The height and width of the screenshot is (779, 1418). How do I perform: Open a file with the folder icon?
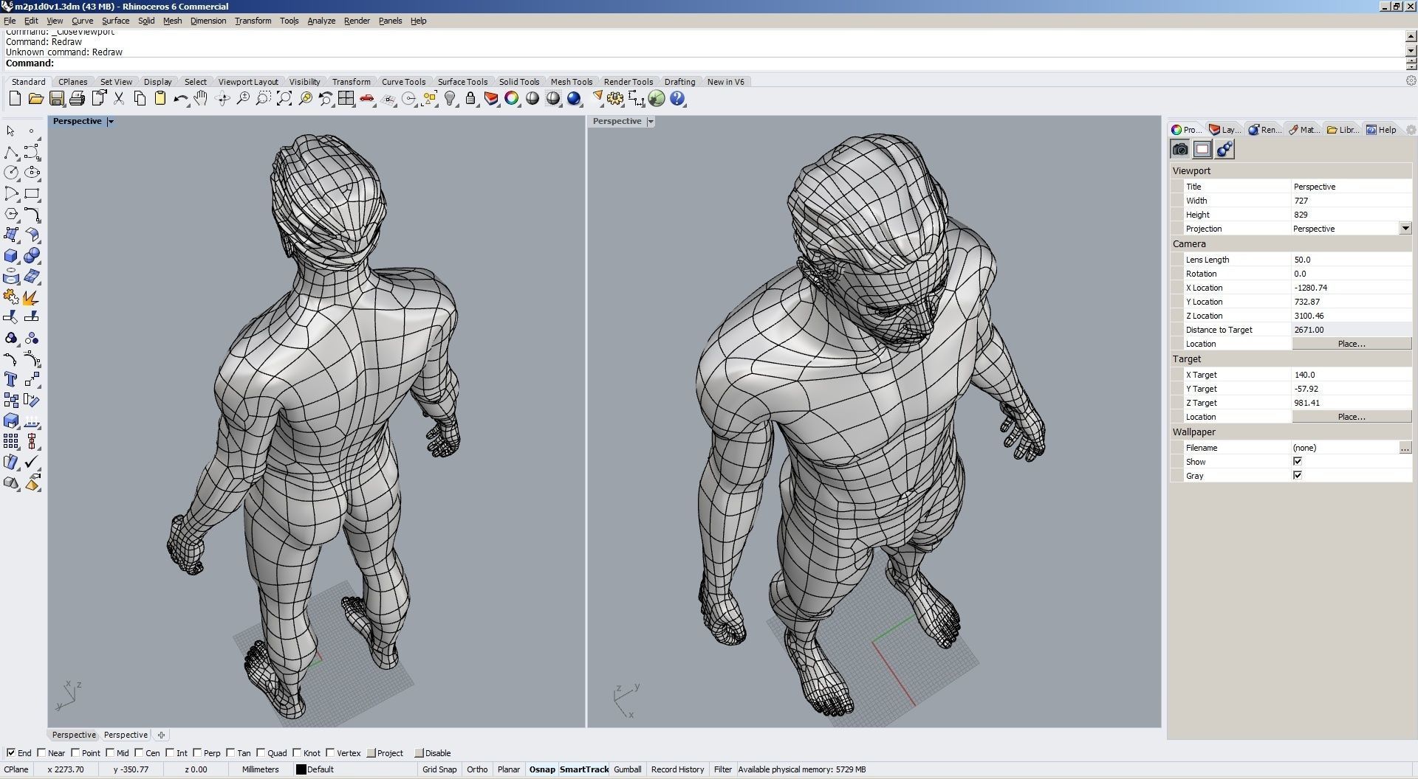click(x=35, y=98)
